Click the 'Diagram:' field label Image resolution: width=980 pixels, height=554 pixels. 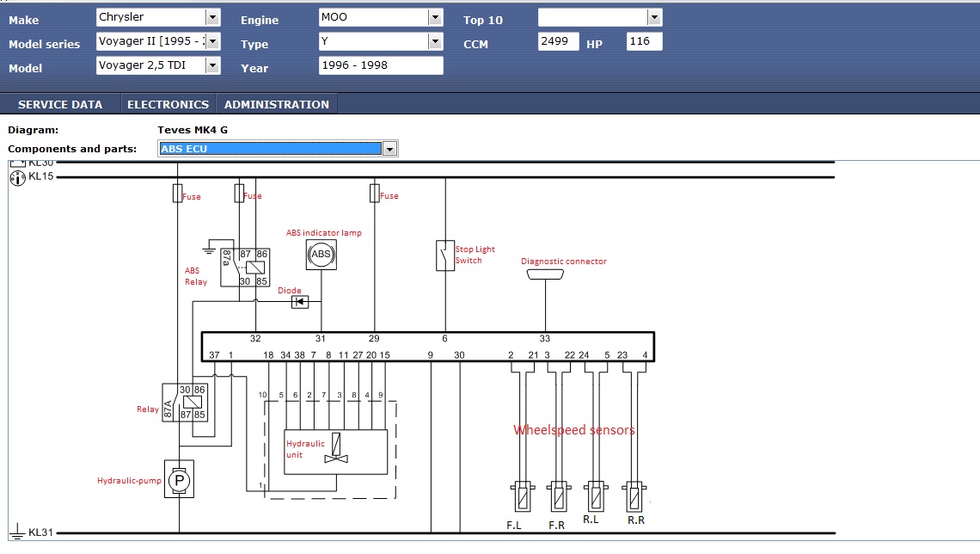point(34,130)
